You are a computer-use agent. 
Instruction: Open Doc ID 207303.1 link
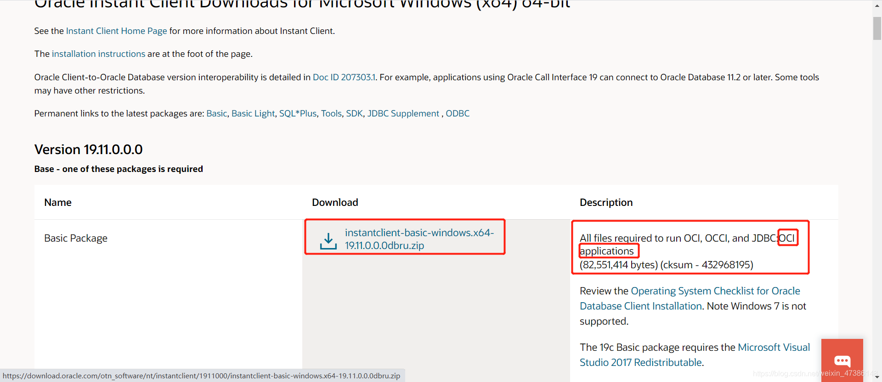[344, 77]
